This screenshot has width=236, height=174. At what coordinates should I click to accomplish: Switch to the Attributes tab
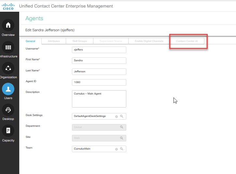pos(54,41)
